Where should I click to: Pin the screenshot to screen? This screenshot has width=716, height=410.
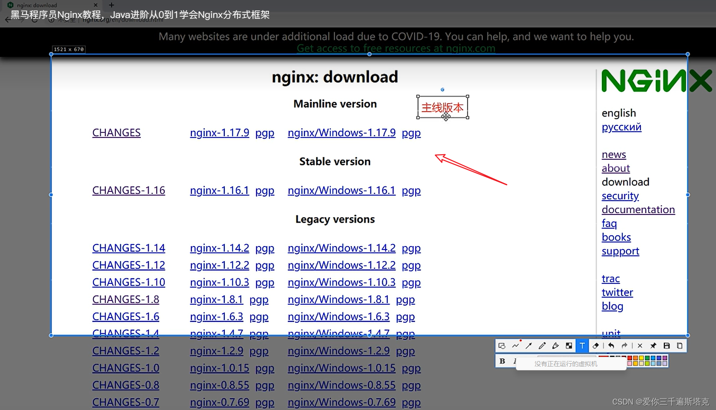(653, 346)
